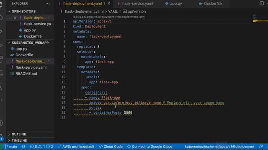Image resolution: width=268 pixels, height=150 pixels.
Task: Click the matchLabels key on line 8
Action: pos(92,57)
